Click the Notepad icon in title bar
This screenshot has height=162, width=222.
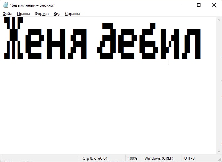click(x=6, y=5)
